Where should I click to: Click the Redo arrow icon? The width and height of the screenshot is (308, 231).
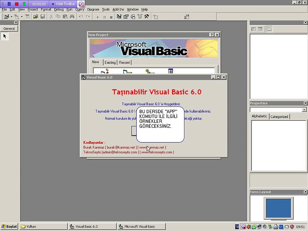tap(88, 17)
